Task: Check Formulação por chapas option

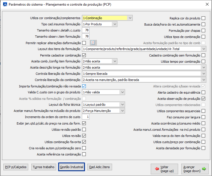Action: coord(203,30)
